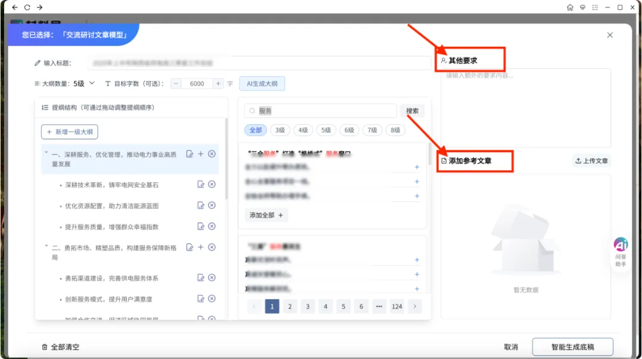Screen dimensions: 642x359
Task: Add third result under 三全服务 card
Action: coord(417,196)
